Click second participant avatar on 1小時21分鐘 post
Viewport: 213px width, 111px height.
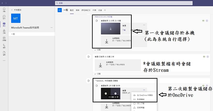(207, 21)
